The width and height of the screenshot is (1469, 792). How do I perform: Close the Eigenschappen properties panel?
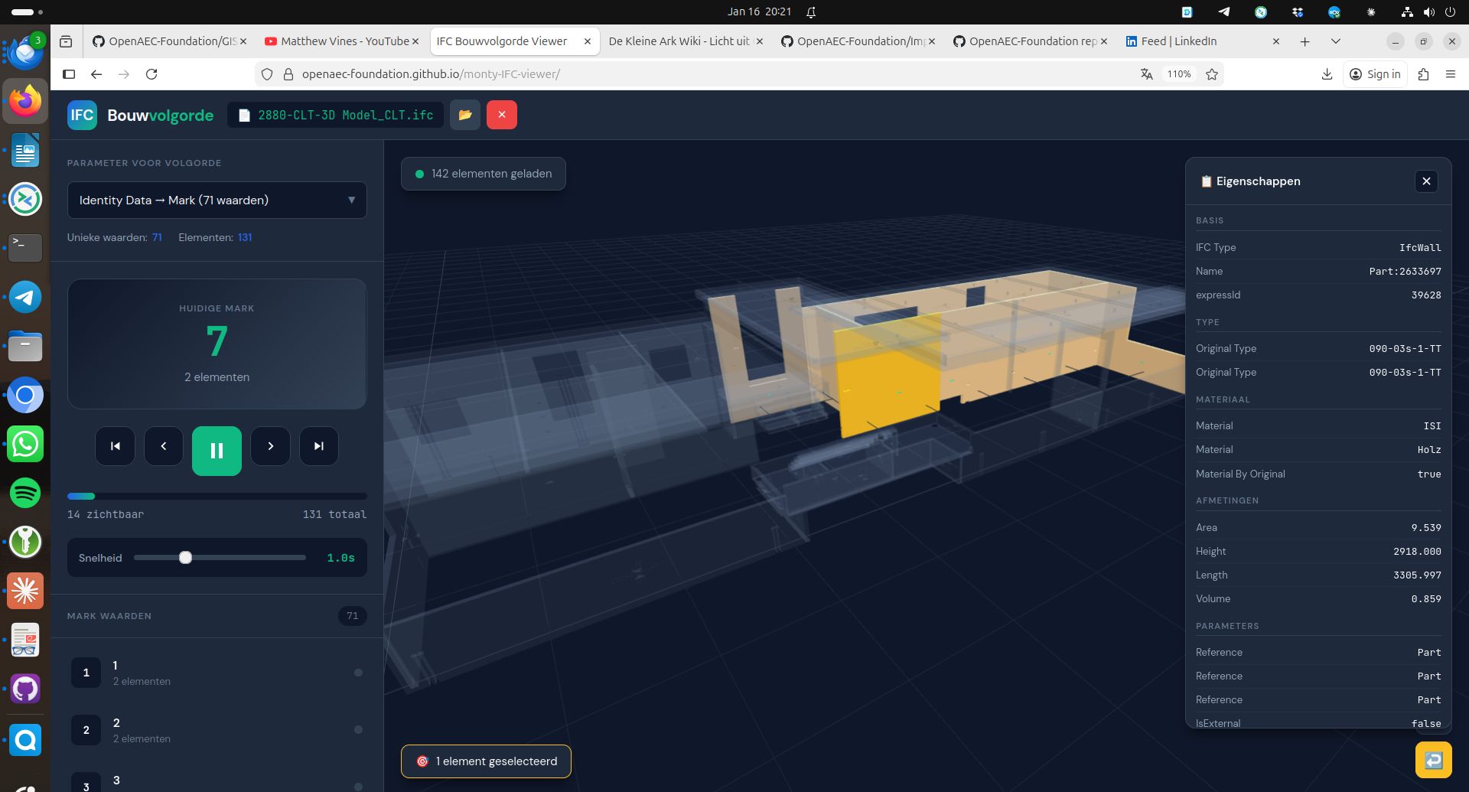pos(1426,181)
